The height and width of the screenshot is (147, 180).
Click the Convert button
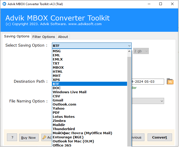(x=160, y=137)
